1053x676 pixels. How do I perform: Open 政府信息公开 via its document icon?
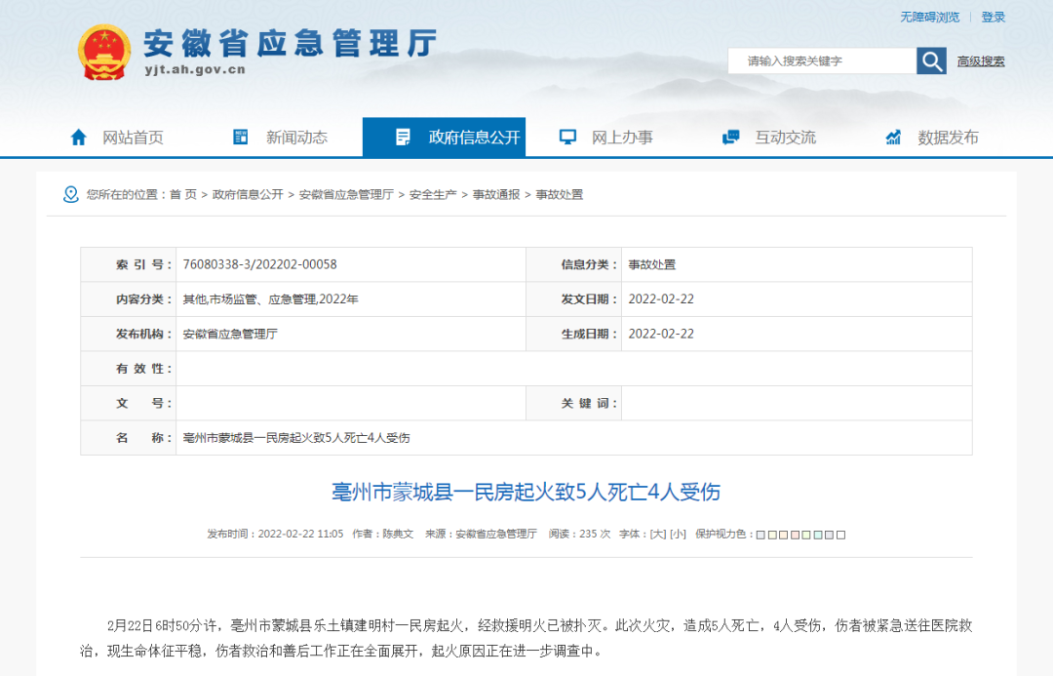pyautogui.click(x=403, y=136)
